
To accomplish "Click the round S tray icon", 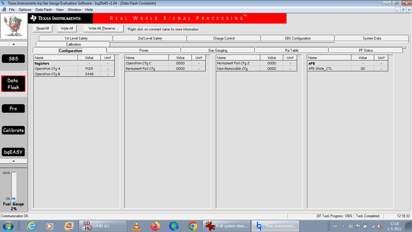I will 351,226.
